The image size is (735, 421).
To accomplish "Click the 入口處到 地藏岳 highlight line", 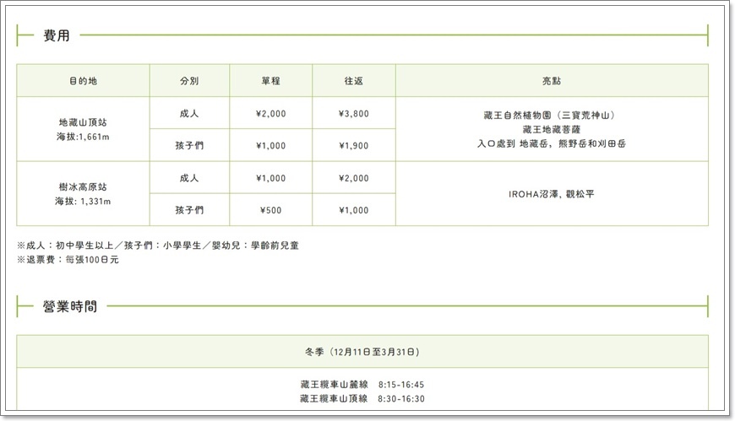I will pyautogui.click(x=552, y=143).
